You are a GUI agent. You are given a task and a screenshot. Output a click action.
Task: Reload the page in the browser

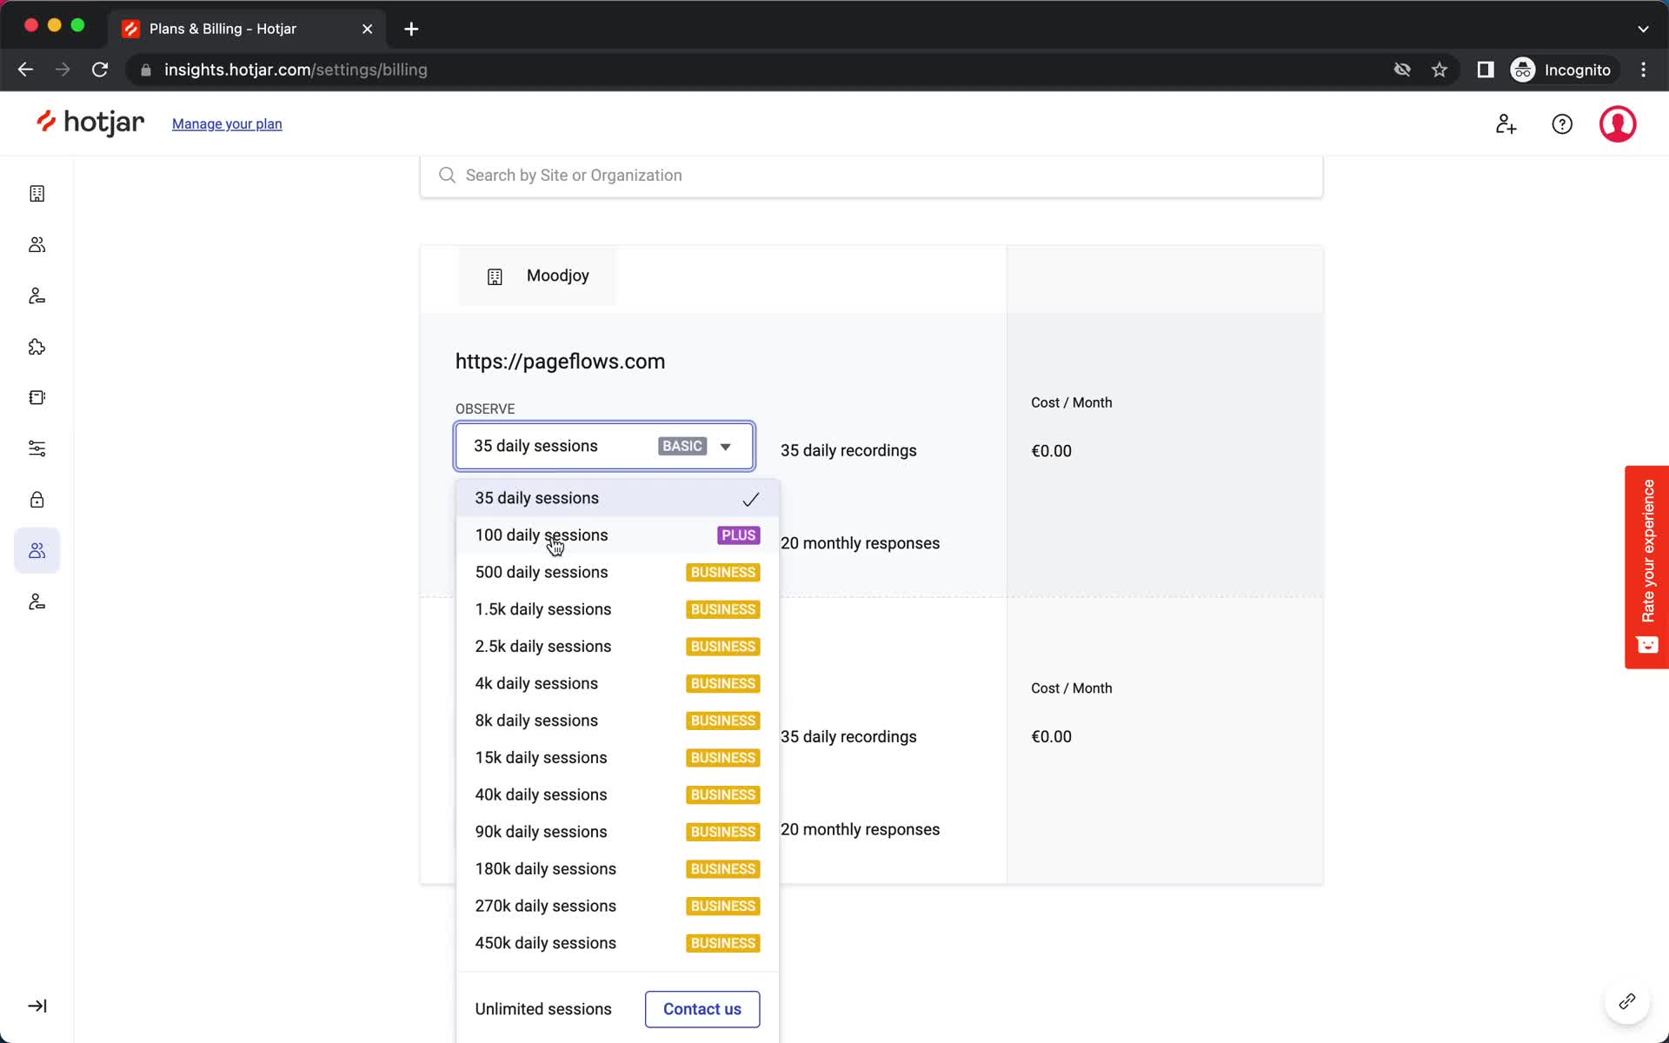coord(100,70)
